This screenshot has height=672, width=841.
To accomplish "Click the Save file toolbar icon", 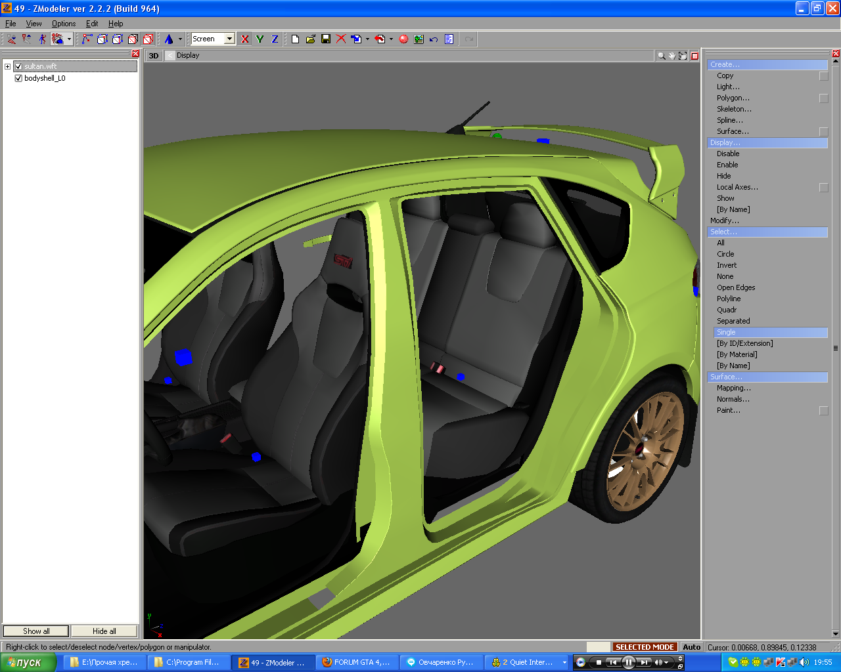I will pos(326,39).
